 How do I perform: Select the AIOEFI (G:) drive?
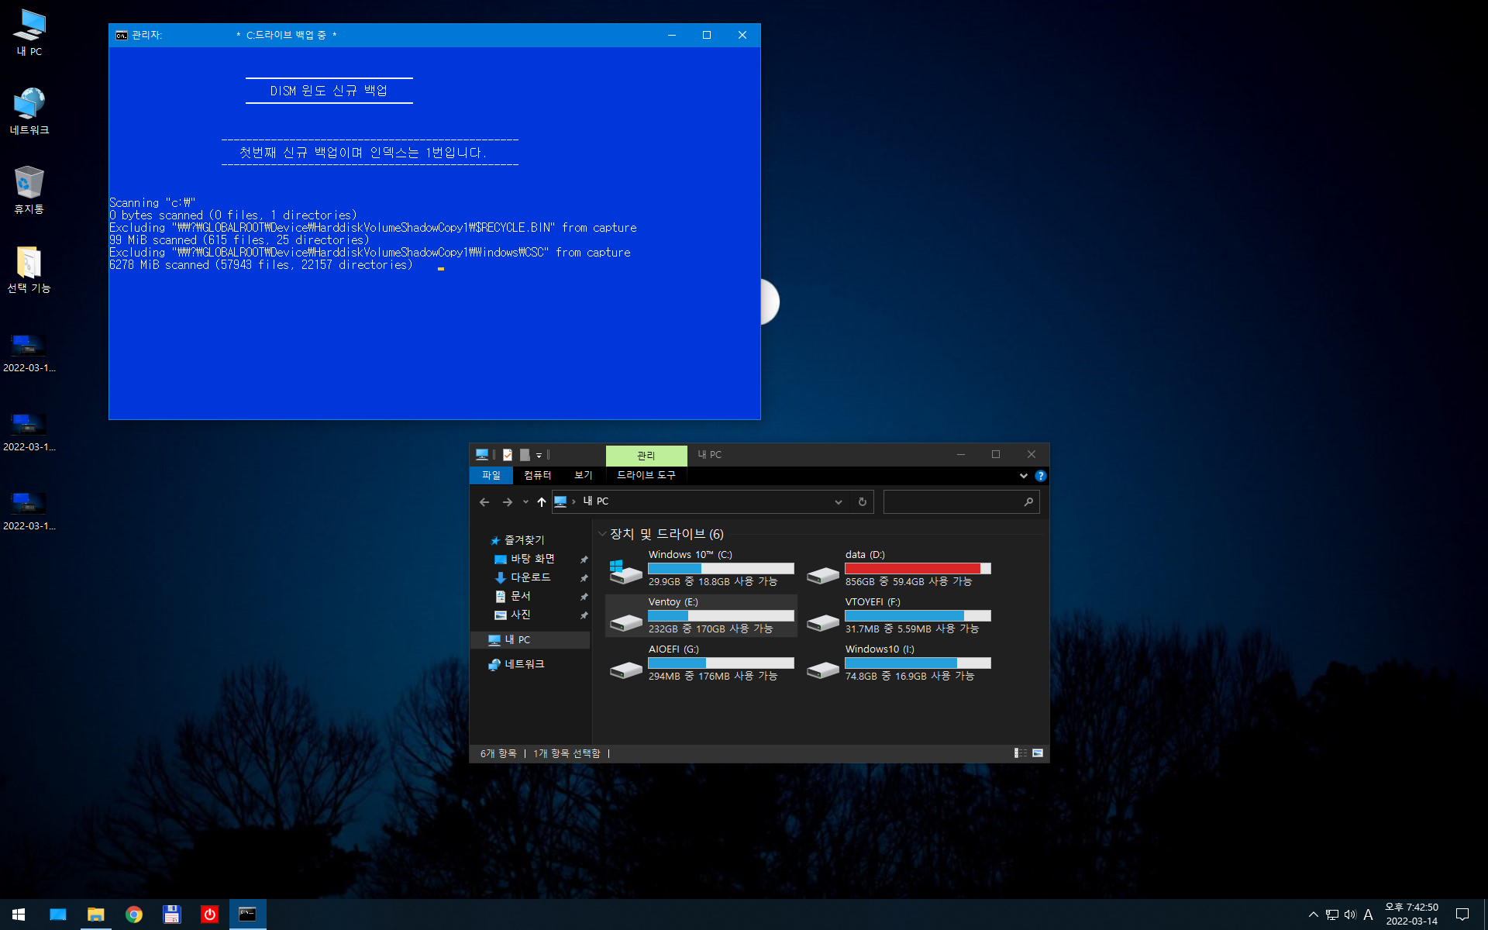701,663
